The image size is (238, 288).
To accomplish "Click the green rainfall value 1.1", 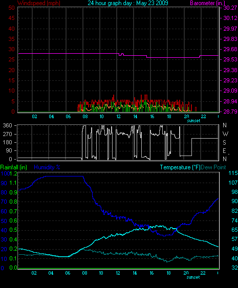I will (x=13, y=183).
